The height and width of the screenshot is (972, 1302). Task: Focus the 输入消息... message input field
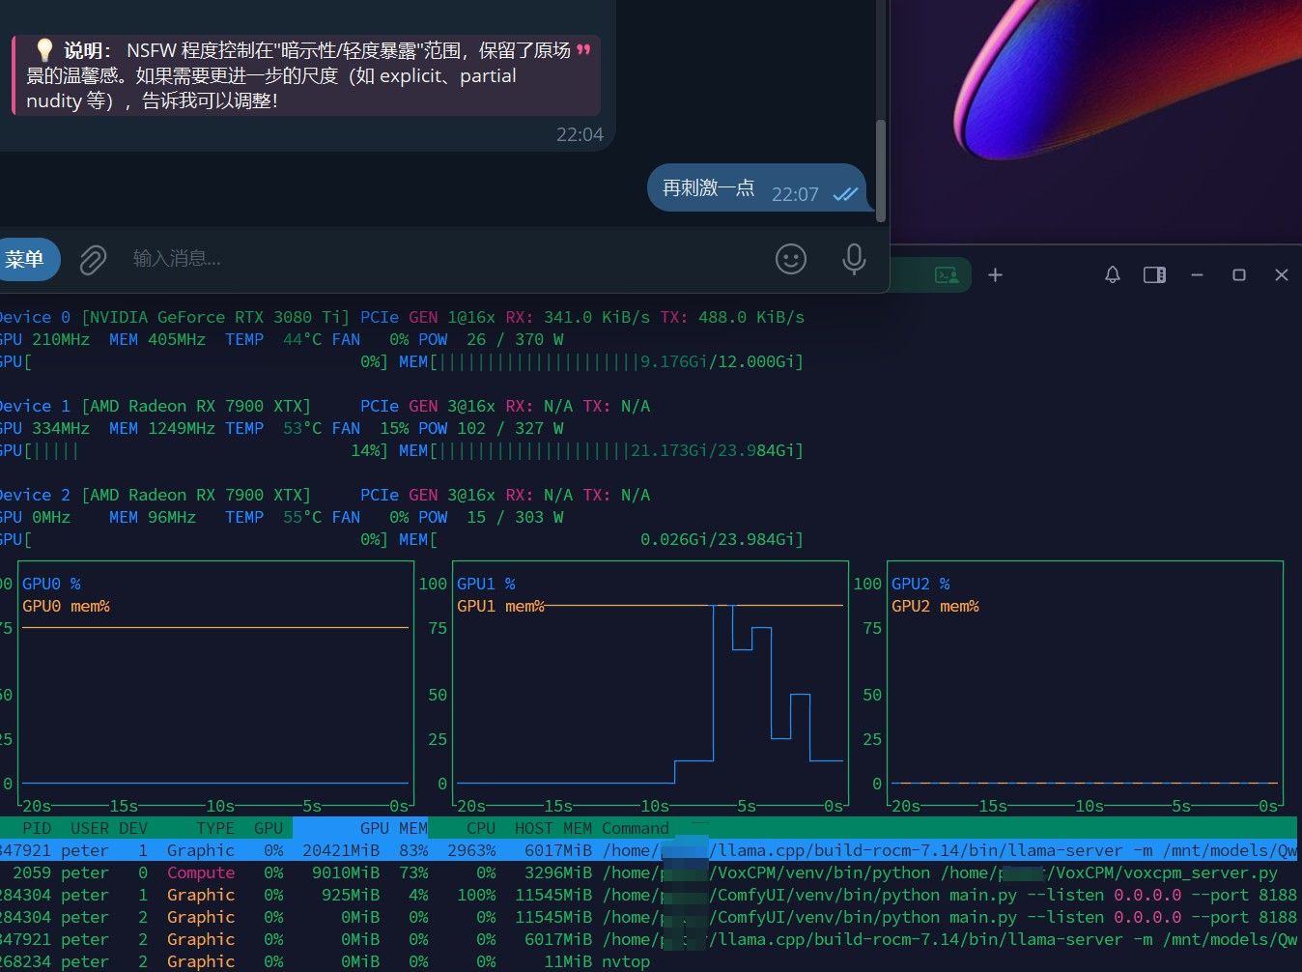point(444,259)
